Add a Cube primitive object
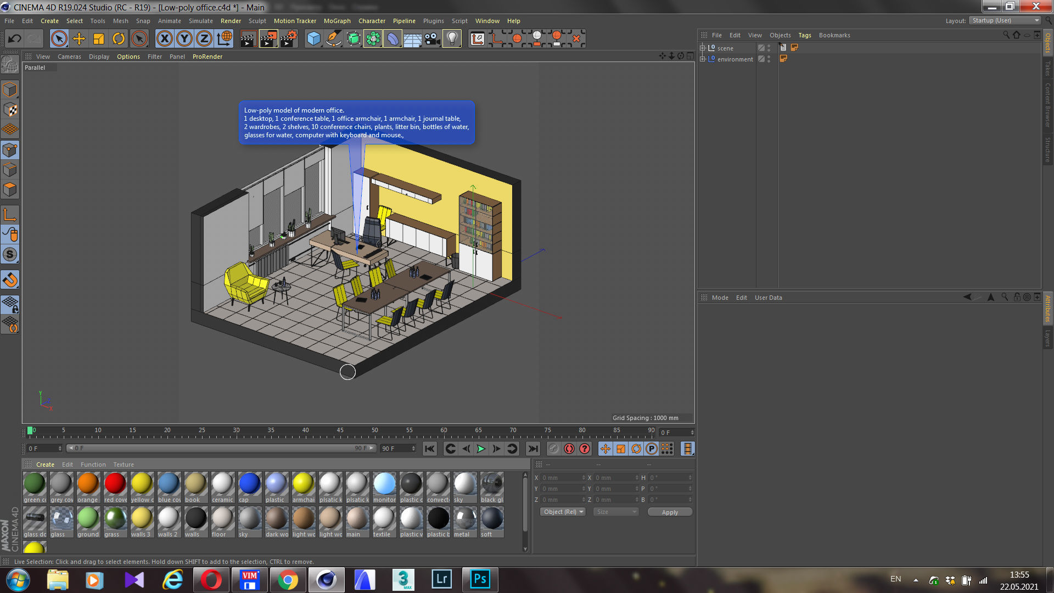Screen dimensions: 1054x593 (x=313, y=38)
